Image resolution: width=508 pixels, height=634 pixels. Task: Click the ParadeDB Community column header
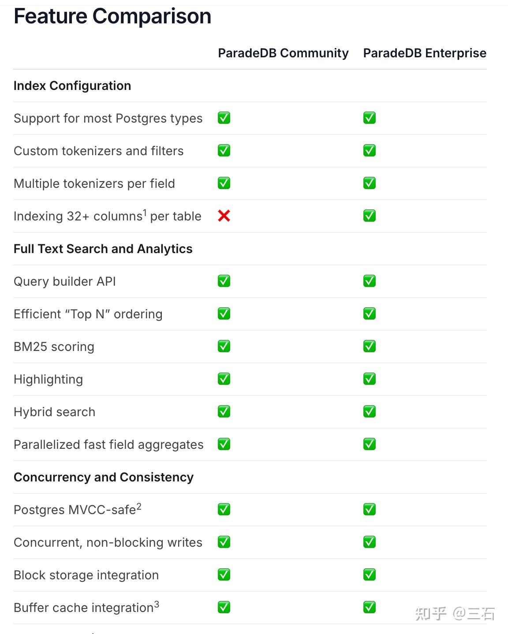[283, 53]
